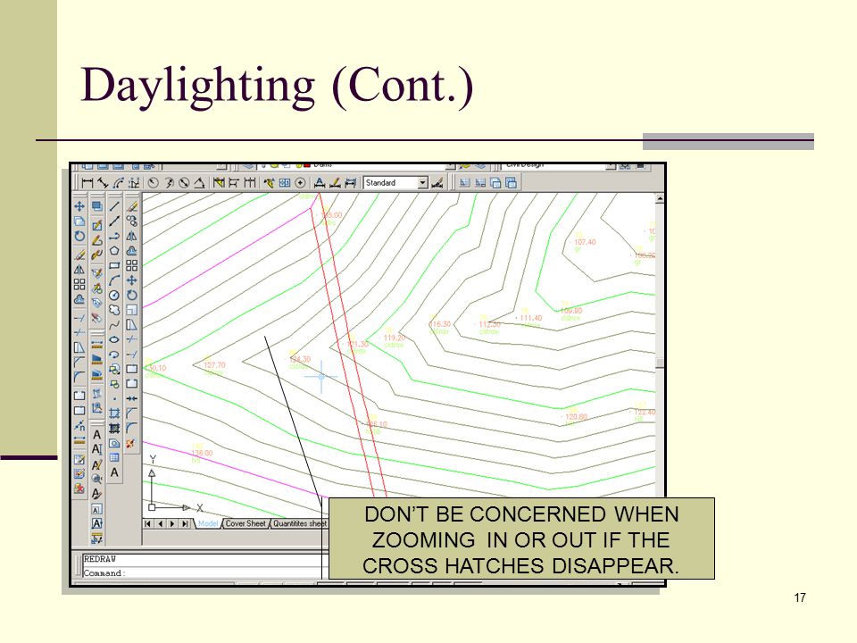The width and height of the screenshot is (857, 643).
Task: Click the Quick Dimension icon
Action: point(219,182)
